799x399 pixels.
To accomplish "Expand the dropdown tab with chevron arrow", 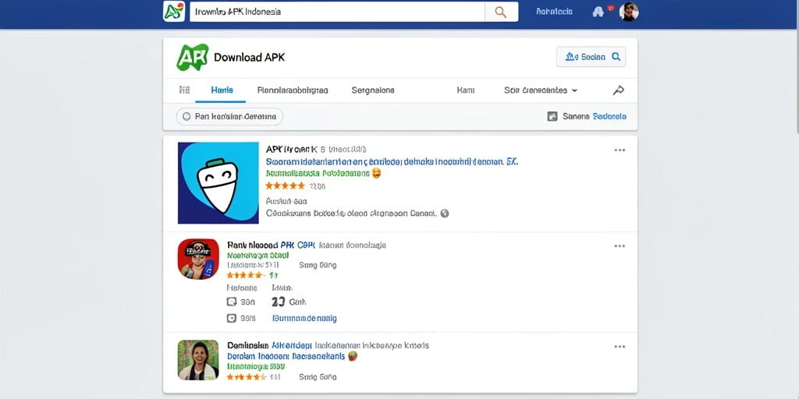I will point(541,90).
